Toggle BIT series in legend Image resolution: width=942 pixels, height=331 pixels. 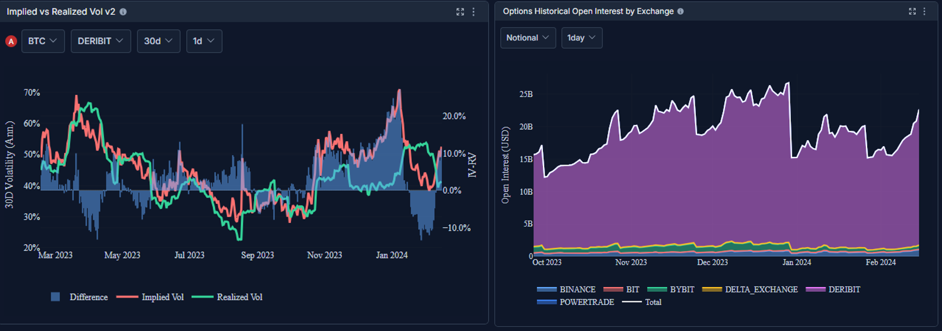tap(621, 289)
